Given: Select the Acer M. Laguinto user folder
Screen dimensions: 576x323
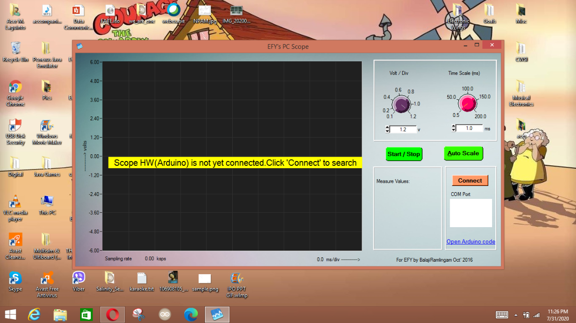Looking at the screenshot, I should point(15,17).
